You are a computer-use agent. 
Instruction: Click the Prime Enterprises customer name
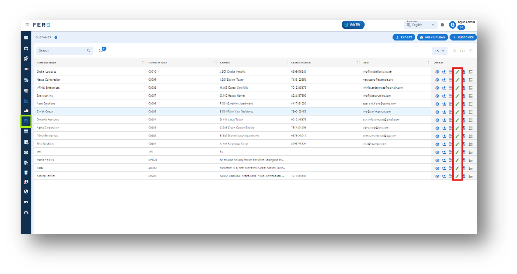47,136
